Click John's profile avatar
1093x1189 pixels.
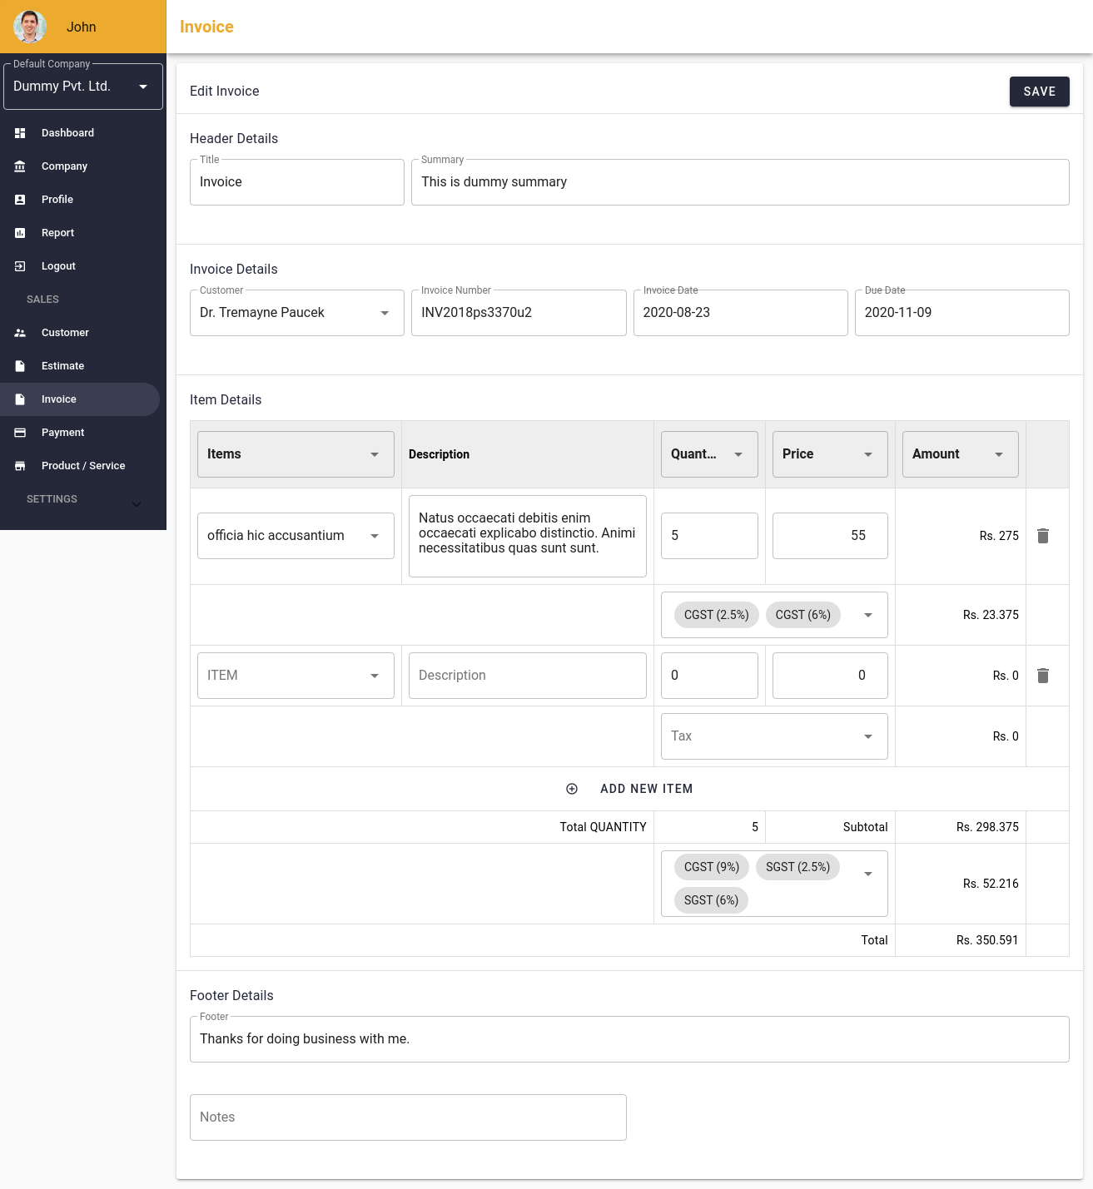click(29, 27)
